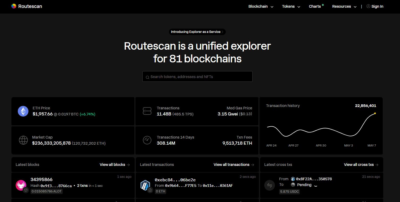The image size is (400, 202).
Task: Click the MAY 7 chart axis label
Action: click(x=372, y=145)
